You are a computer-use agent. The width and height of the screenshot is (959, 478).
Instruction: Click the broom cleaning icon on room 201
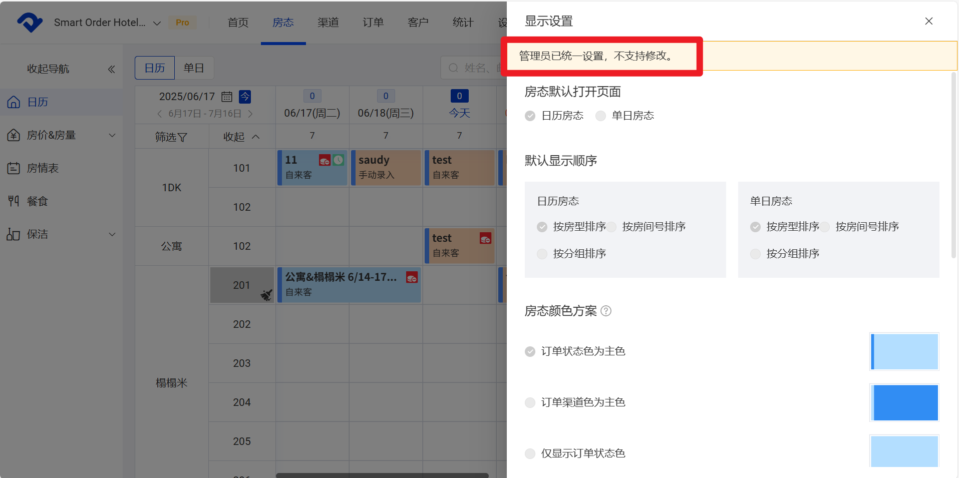[266, 295]
